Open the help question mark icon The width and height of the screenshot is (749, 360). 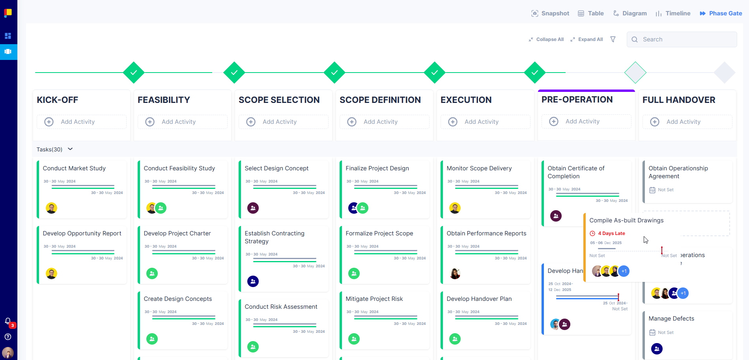point(8,337)
